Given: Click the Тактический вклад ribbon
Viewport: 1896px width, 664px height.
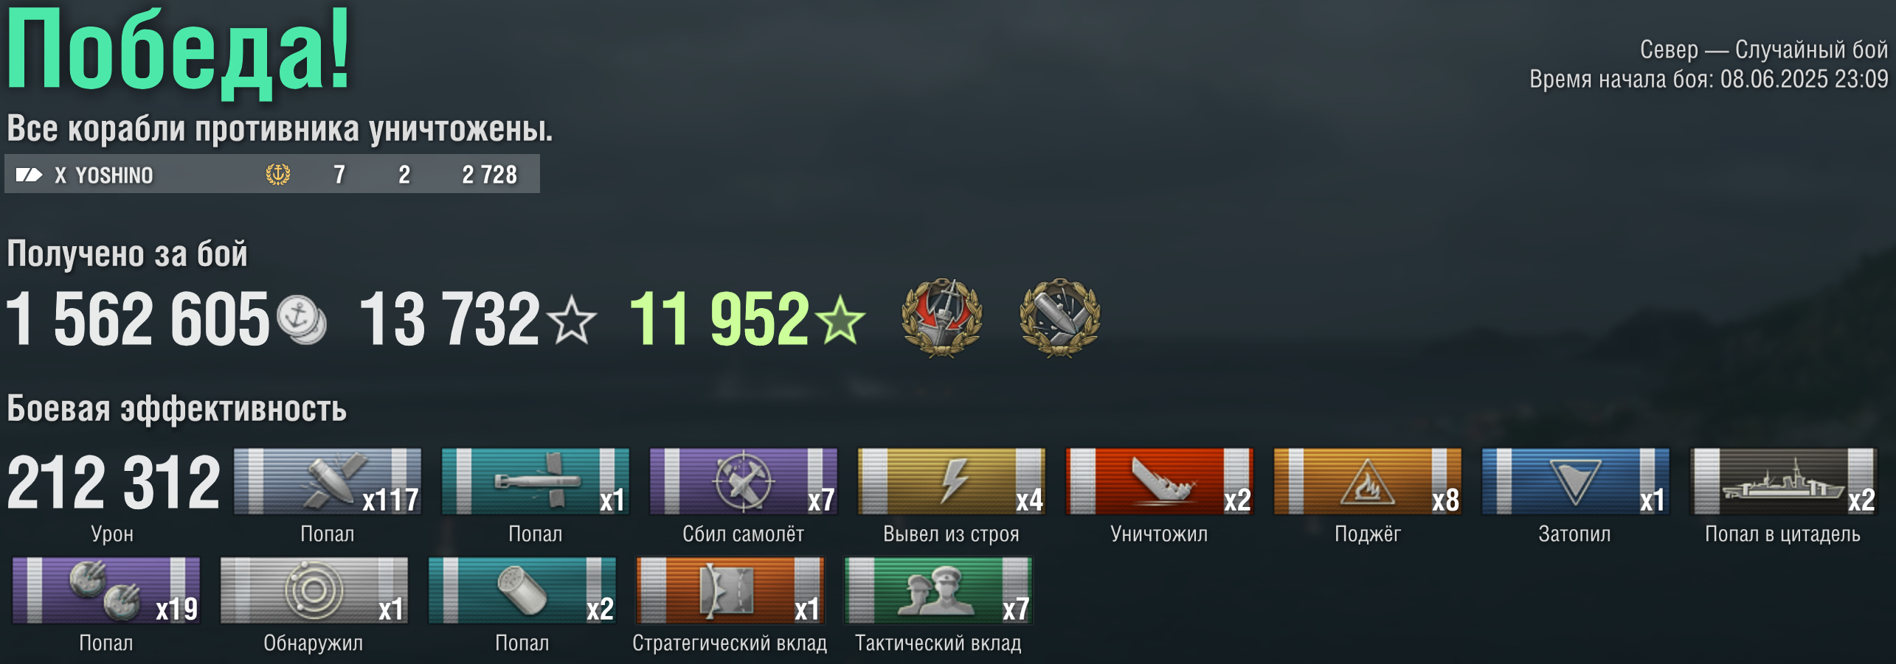Looking at the screenshot, I should (x=938, y=590).
